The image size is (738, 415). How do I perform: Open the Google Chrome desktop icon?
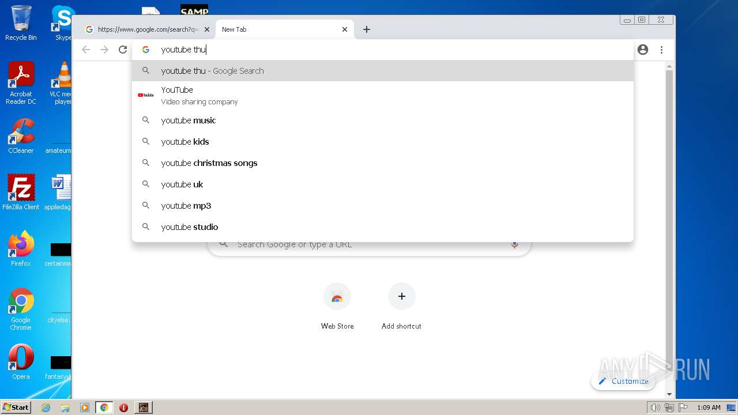tap(21, 309)
